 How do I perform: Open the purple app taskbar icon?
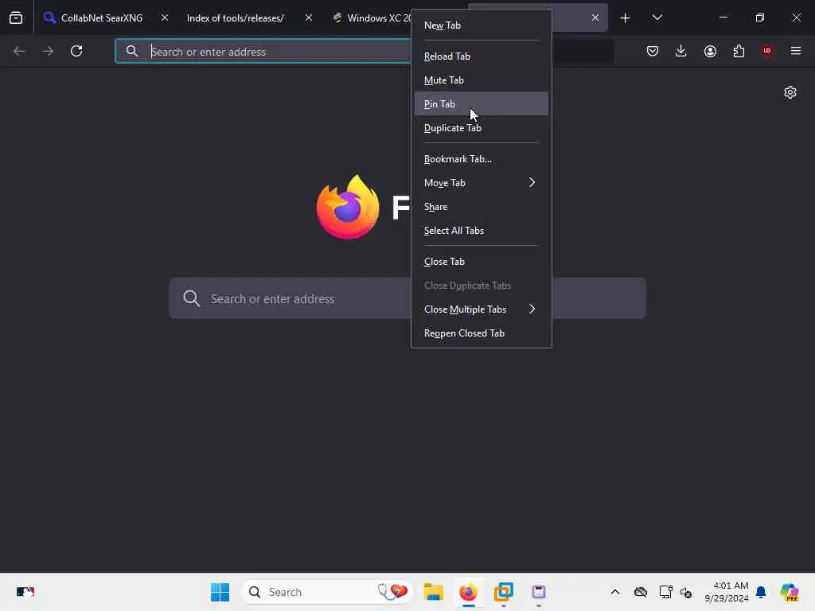pyautogui.click(x=539, y=592)
